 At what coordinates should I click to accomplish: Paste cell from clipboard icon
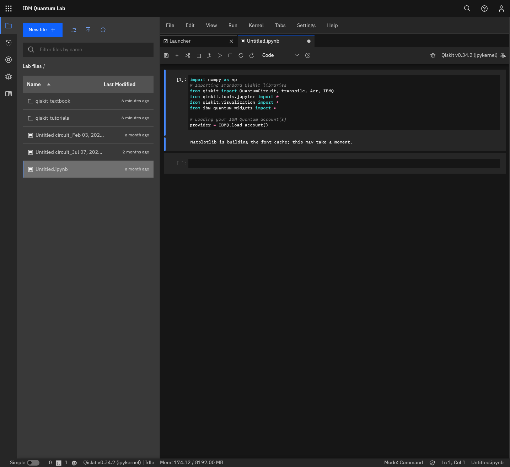click(209, 55)
